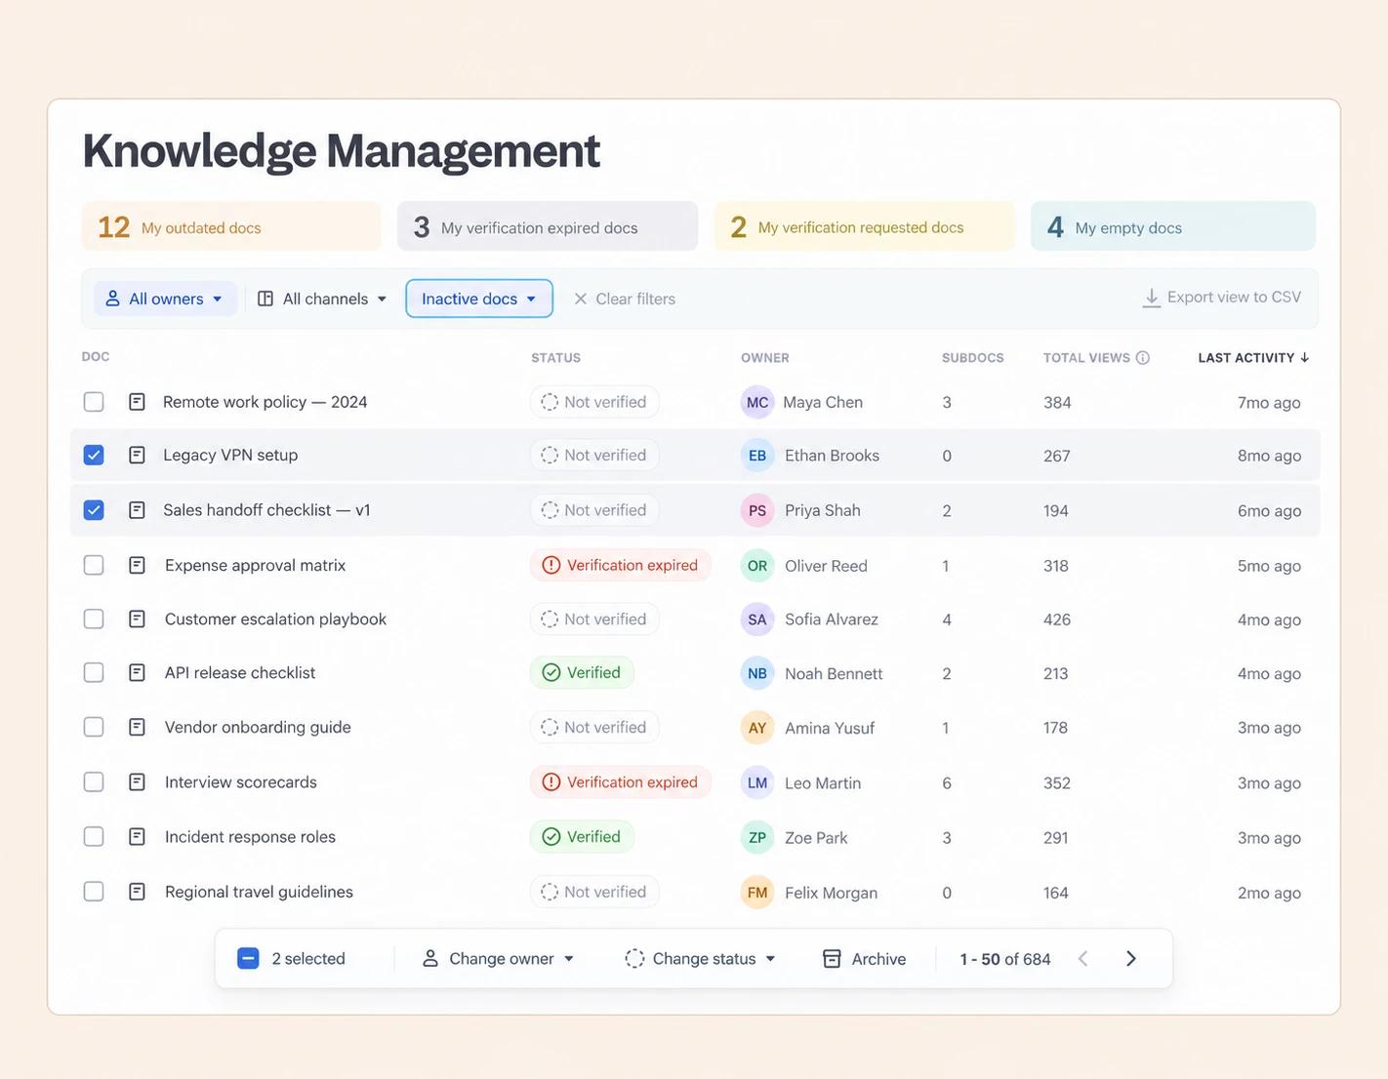Expand the Inactive docs filter
The image size is (1388, 1079).
(x=479, y=299)
